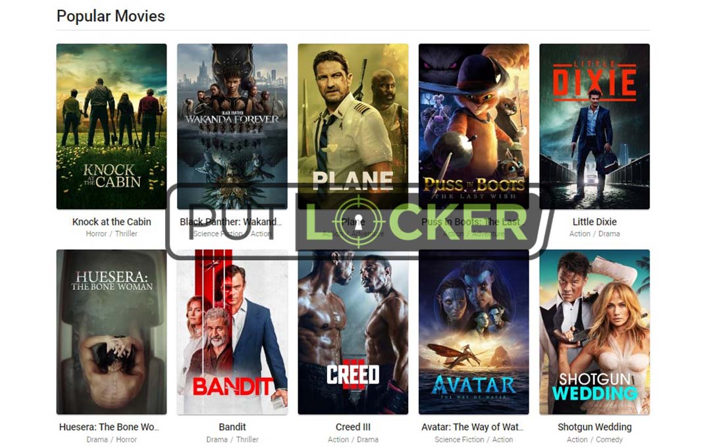711x447 pixels.
Task: Open the Puss in Boots poster
Action: point(474,126)
